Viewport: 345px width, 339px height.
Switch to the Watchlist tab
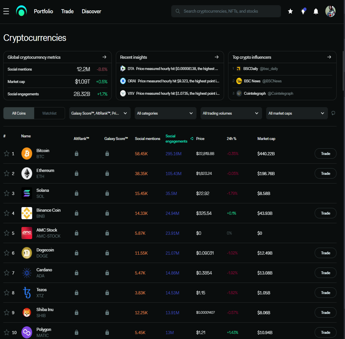coord(49,113)
